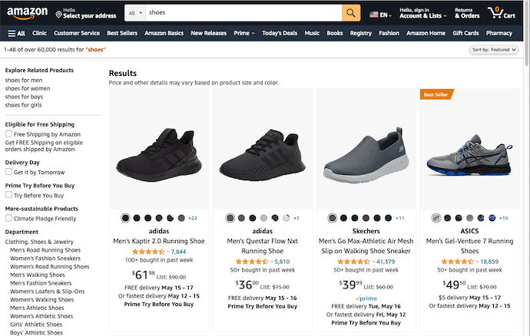
Task: Click the location pin Select your address
Action: coord(84,13)
